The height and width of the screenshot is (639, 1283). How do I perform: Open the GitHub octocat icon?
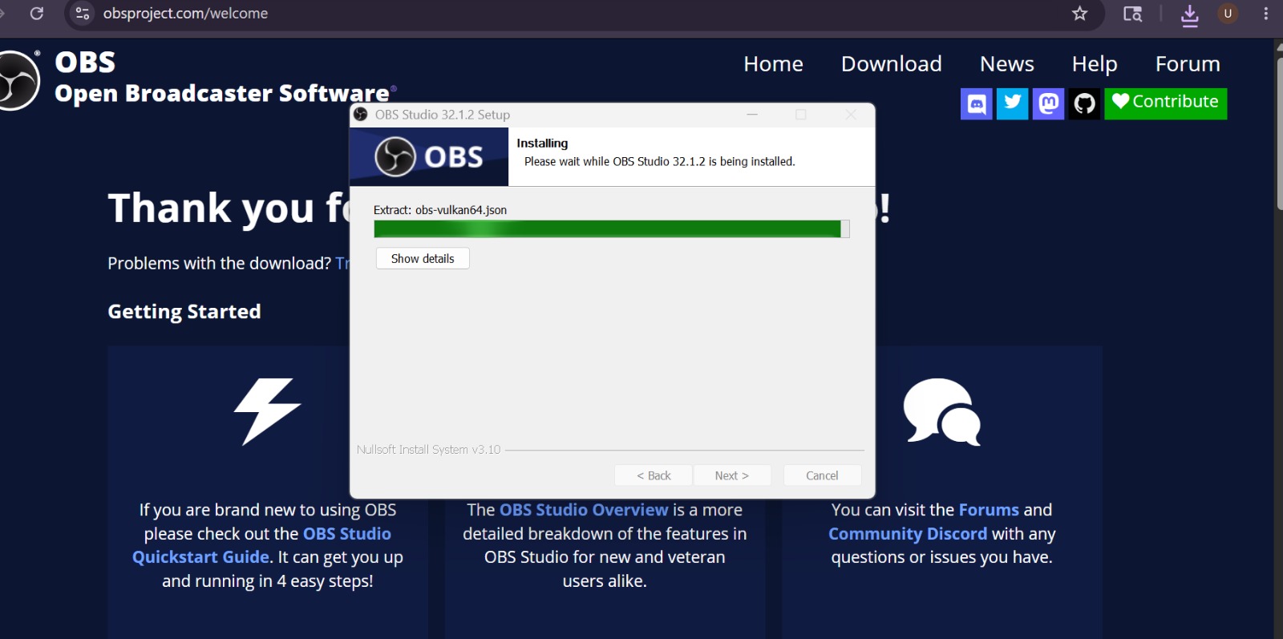(1084, 103)
